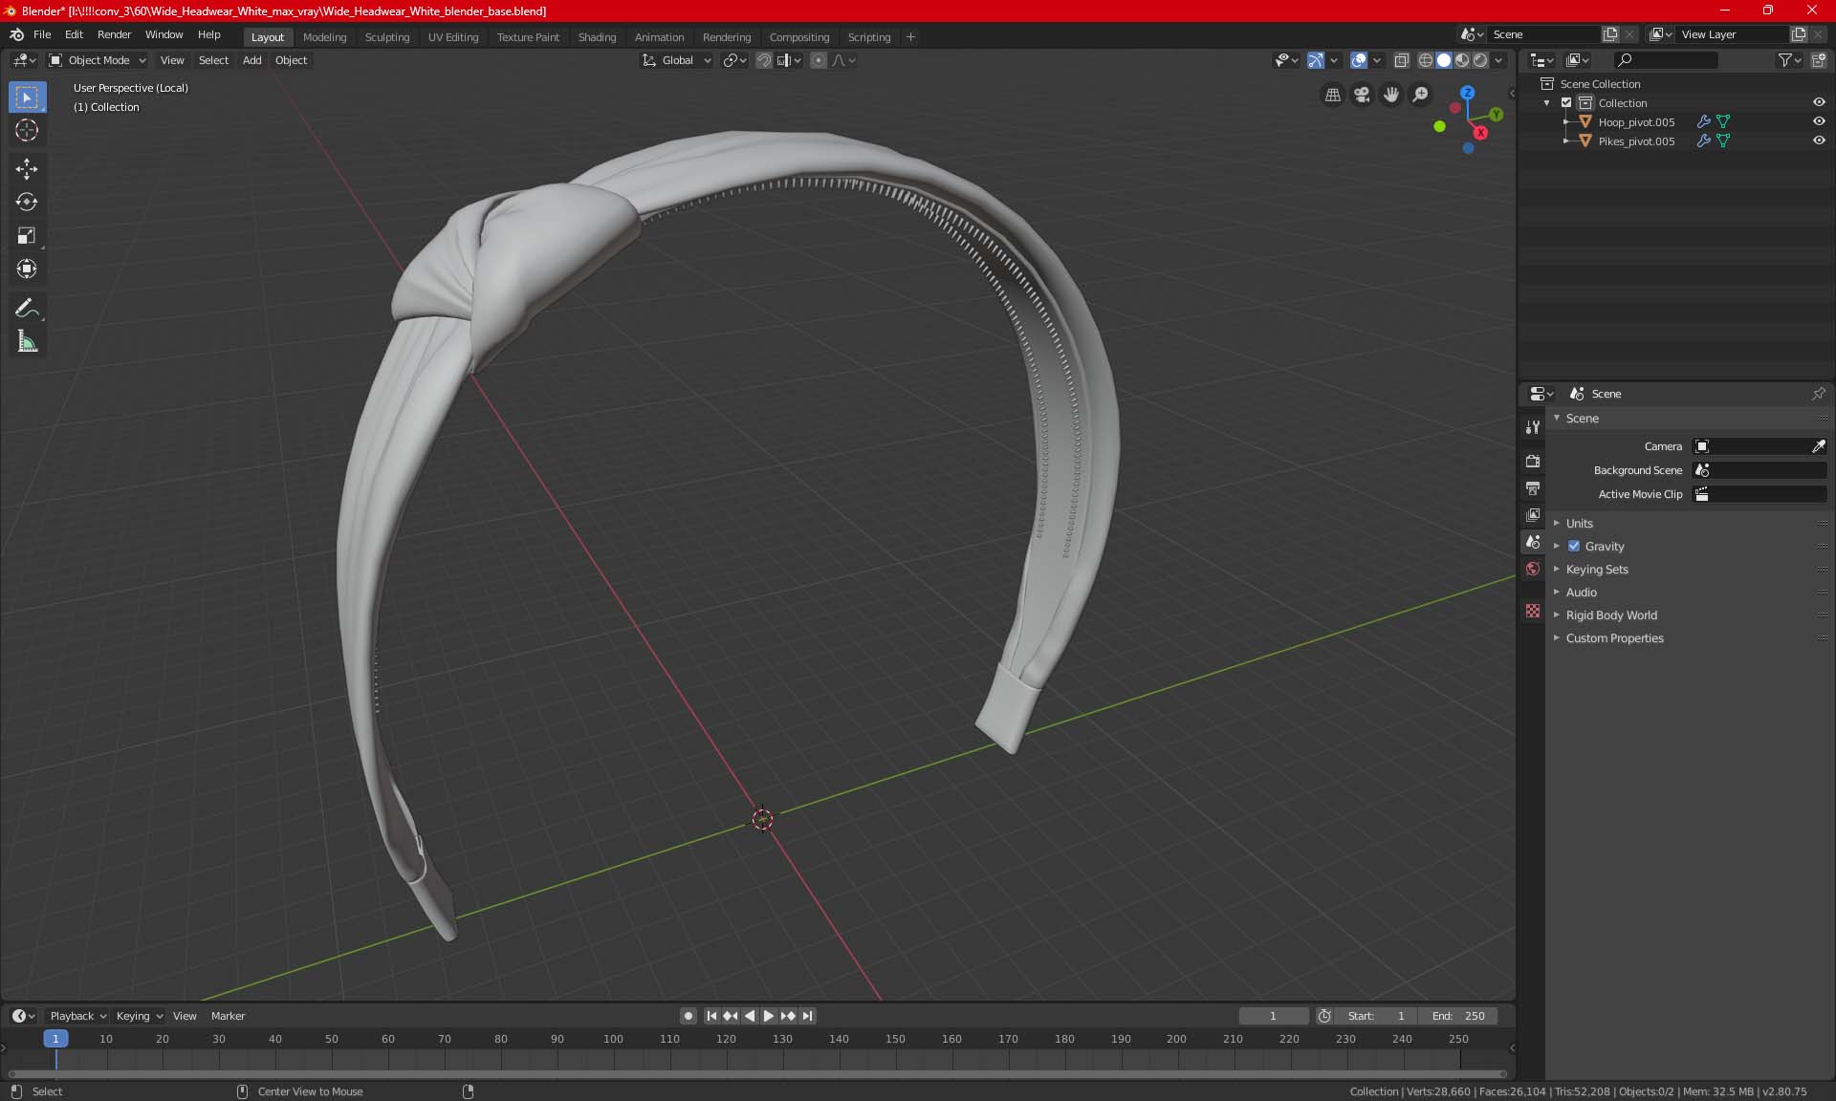Open the World properties tab icon
The height and width of the screenshot is (1101, 1836).
tap(1533, 569)
